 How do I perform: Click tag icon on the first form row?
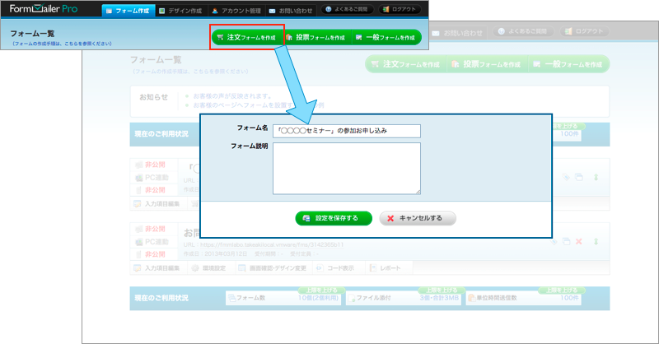[x=566, y=177]
